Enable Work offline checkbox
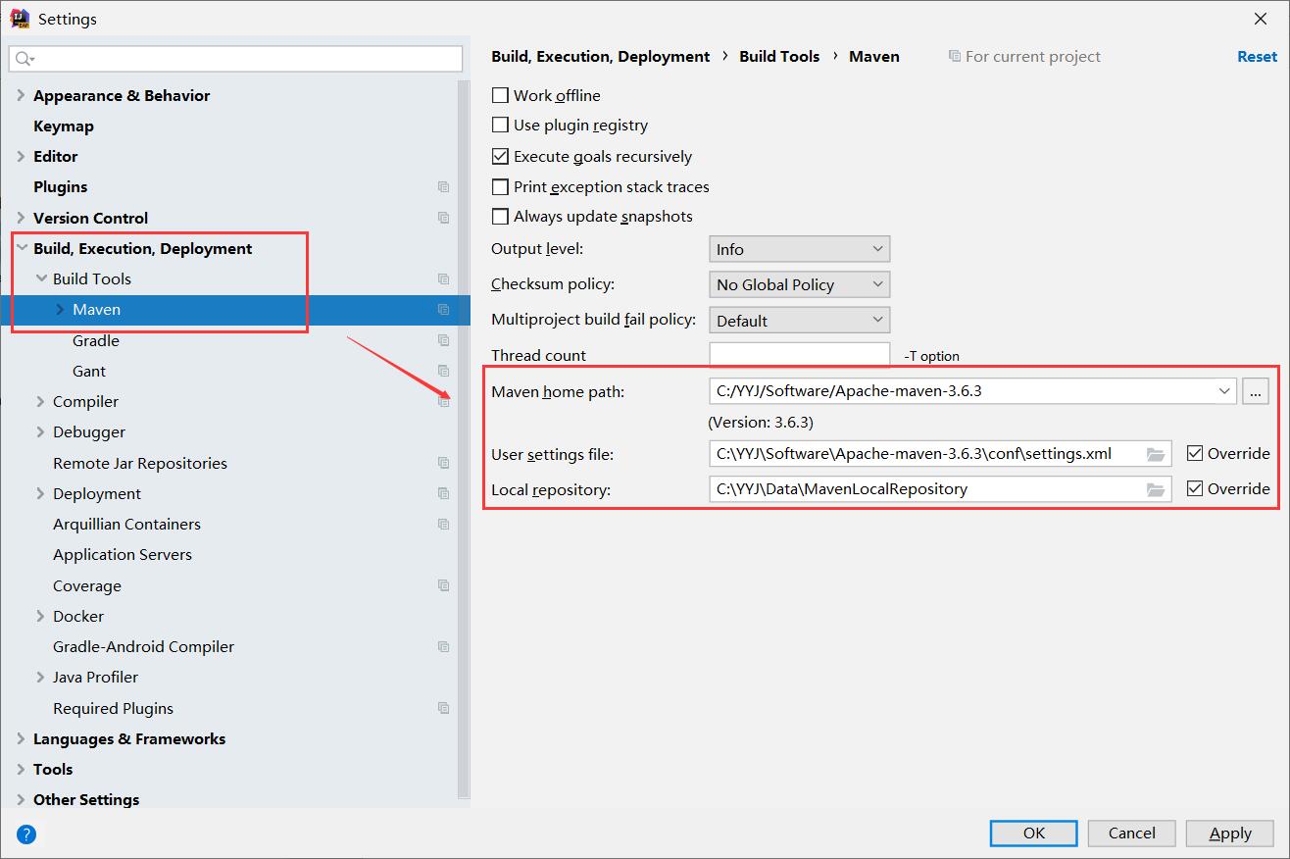The height and width of the screenshot is (859, 1290). tap(500, 95)
